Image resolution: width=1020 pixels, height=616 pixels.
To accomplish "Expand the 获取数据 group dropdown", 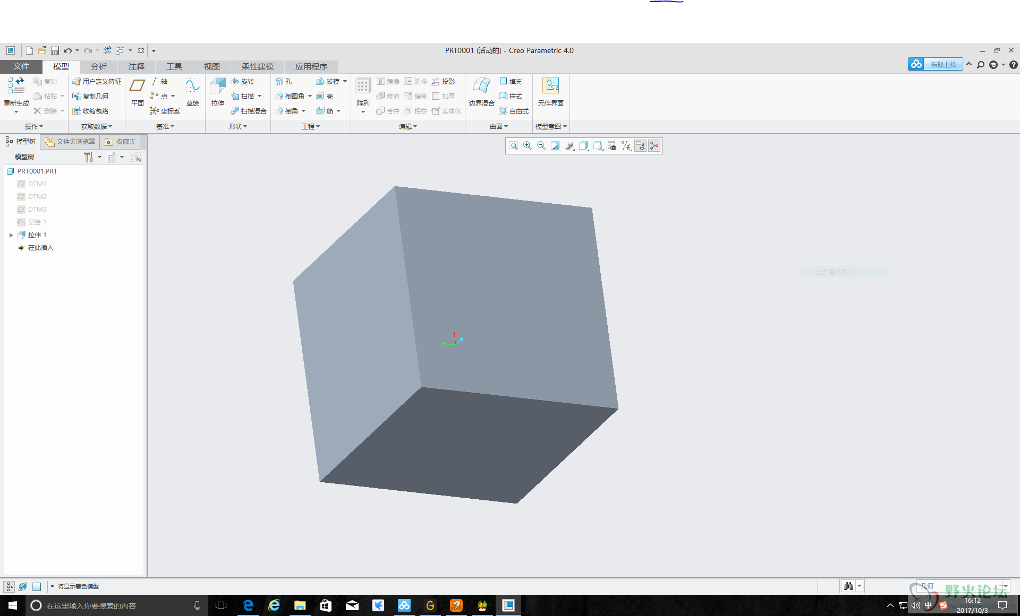I will point(97,126).
